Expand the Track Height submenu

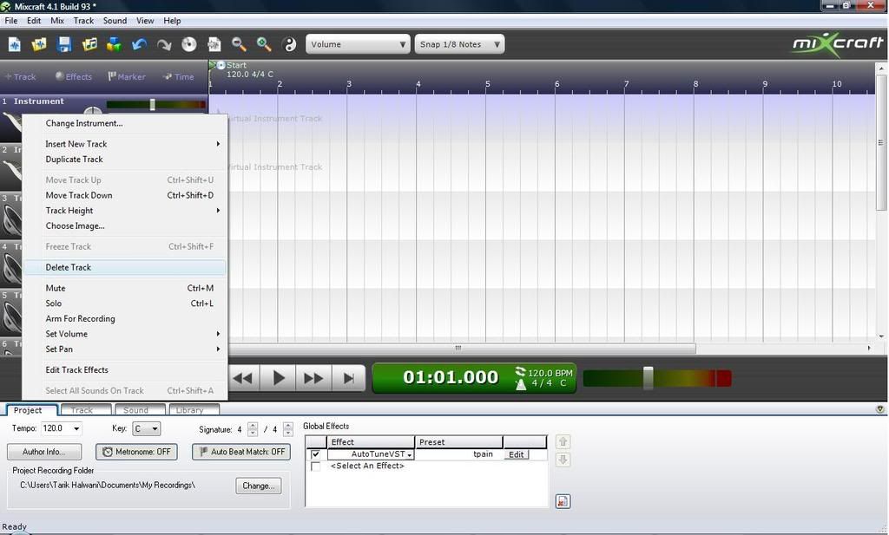tap(124, 211)
